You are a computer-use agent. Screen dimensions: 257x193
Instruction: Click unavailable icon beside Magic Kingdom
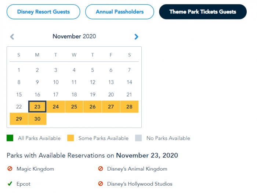10,169
